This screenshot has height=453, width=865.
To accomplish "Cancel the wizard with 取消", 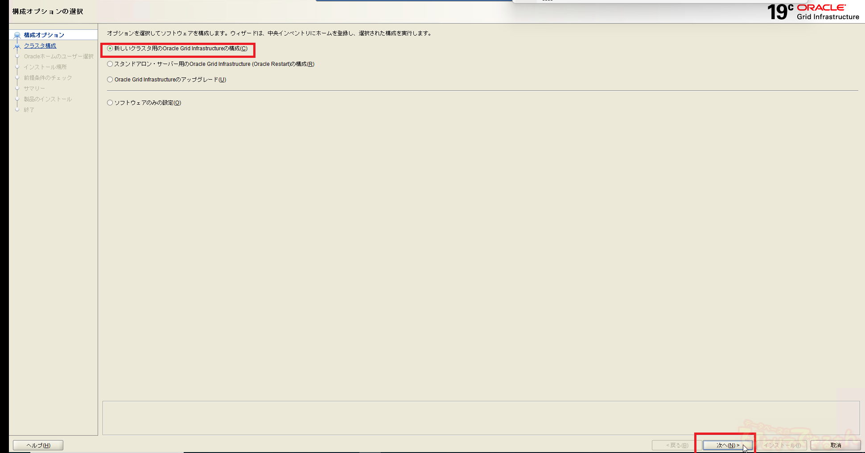I will coord(835,445).
